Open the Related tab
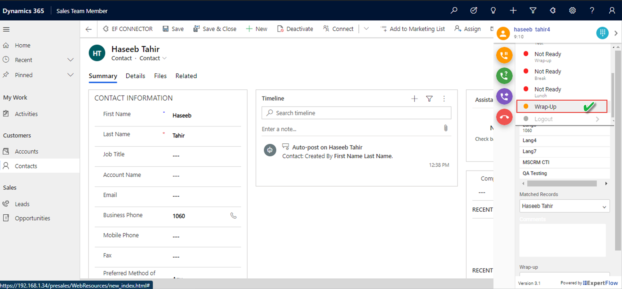622x289 pixels. click(186, 76)
